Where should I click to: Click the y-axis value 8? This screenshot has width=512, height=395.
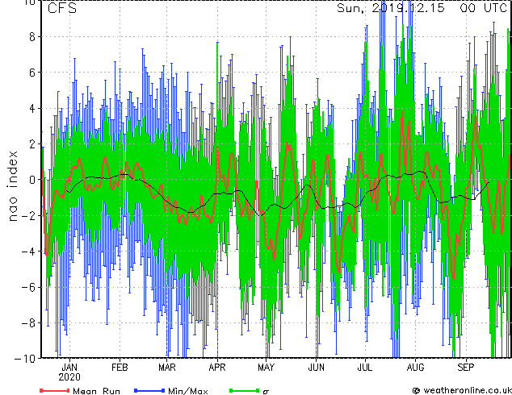point(31,37)
